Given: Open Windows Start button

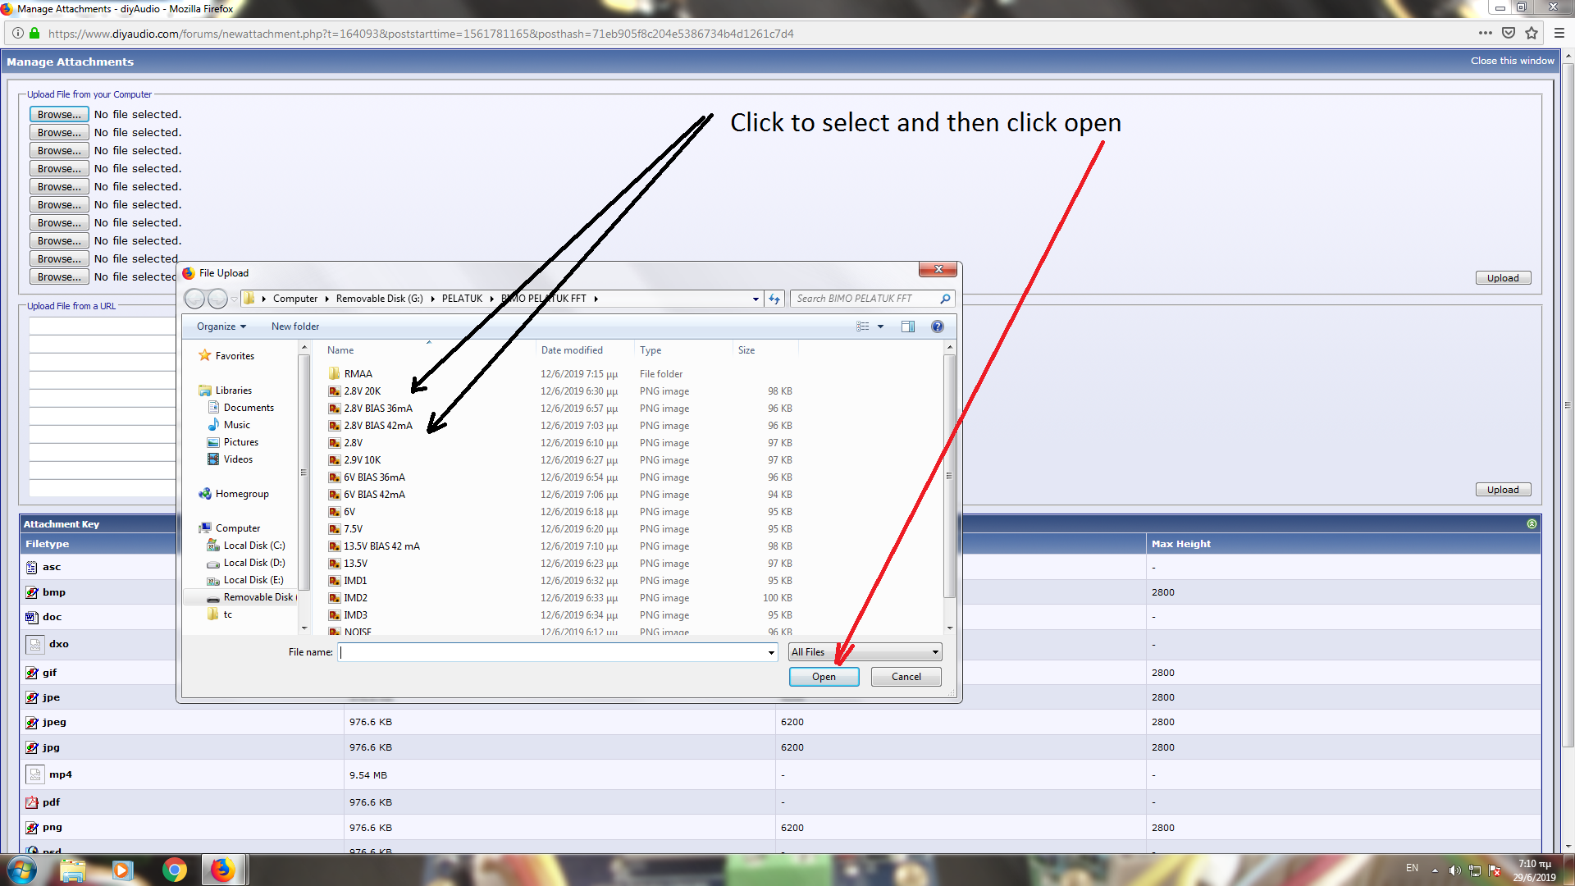Looking at the screenshot, I should click(x=22, y=870).
